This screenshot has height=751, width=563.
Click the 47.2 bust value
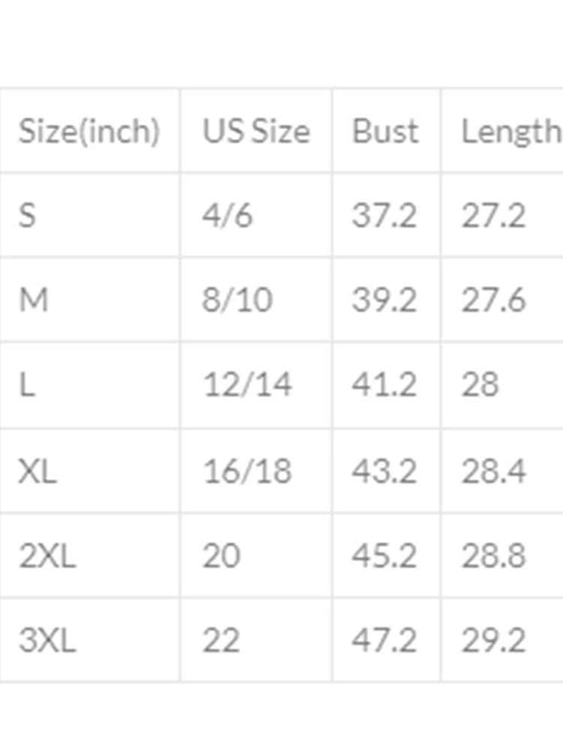pos(384,641)
